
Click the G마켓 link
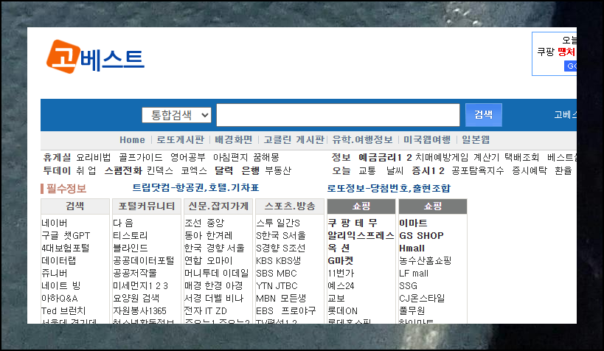point(341,260)
